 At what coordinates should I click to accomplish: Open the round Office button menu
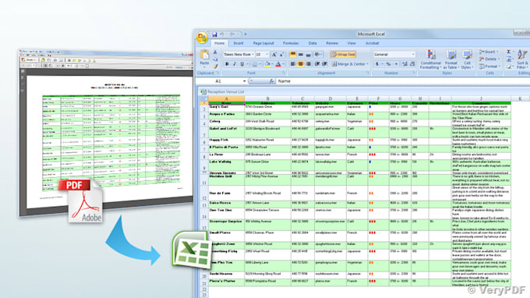[202, 37]
